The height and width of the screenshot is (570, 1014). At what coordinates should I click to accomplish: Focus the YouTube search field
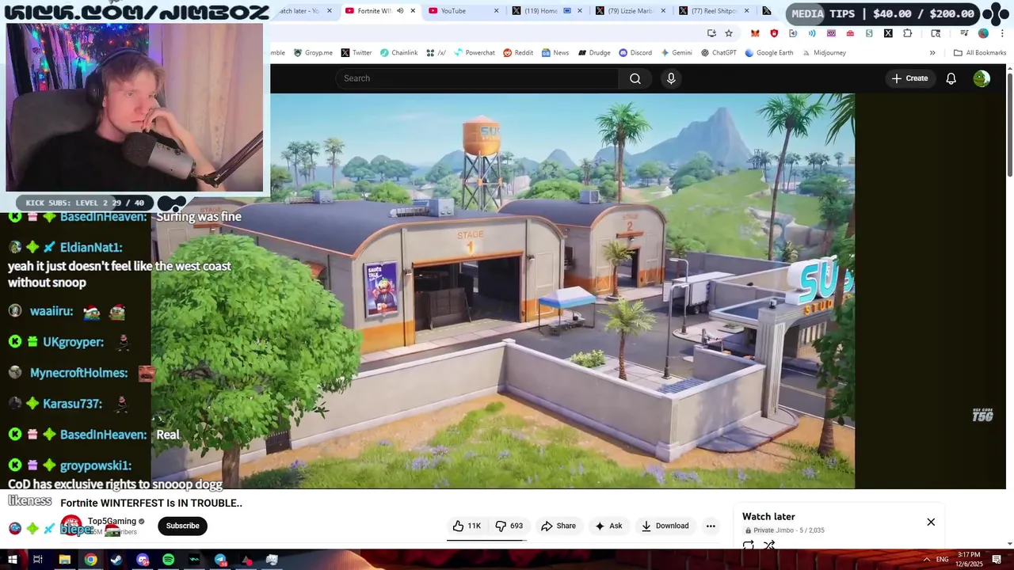[x=477, y=78]
